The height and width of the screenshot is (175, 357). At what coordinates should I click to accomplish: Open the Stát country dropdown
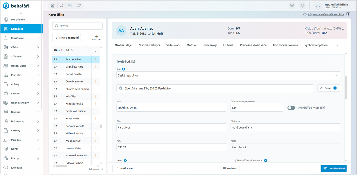(228, 75)
